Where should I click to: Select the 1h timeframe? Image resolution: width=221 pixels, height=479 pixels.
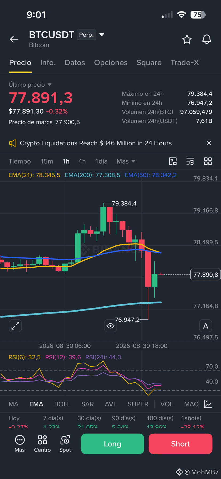click(x=66, y=161)
